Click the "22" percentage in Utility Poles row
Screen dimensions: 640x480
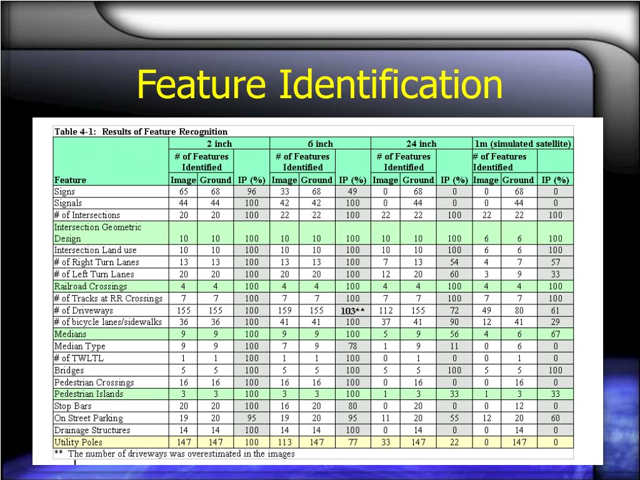(x=454, y=442)
